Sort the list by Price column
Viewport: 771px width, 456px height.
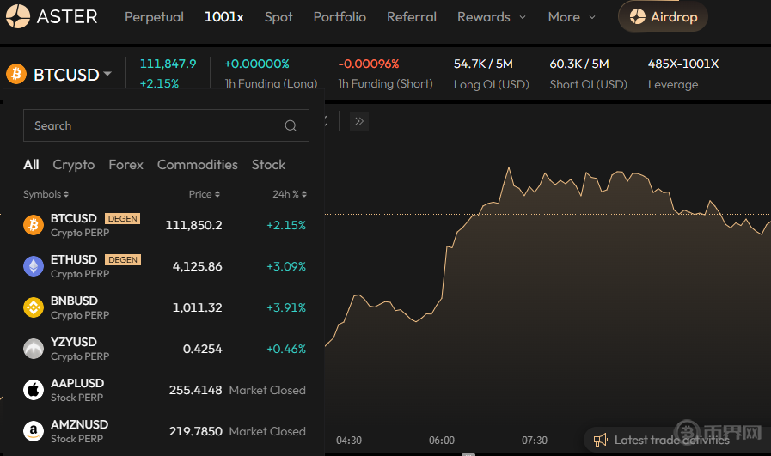click(205, 194)
